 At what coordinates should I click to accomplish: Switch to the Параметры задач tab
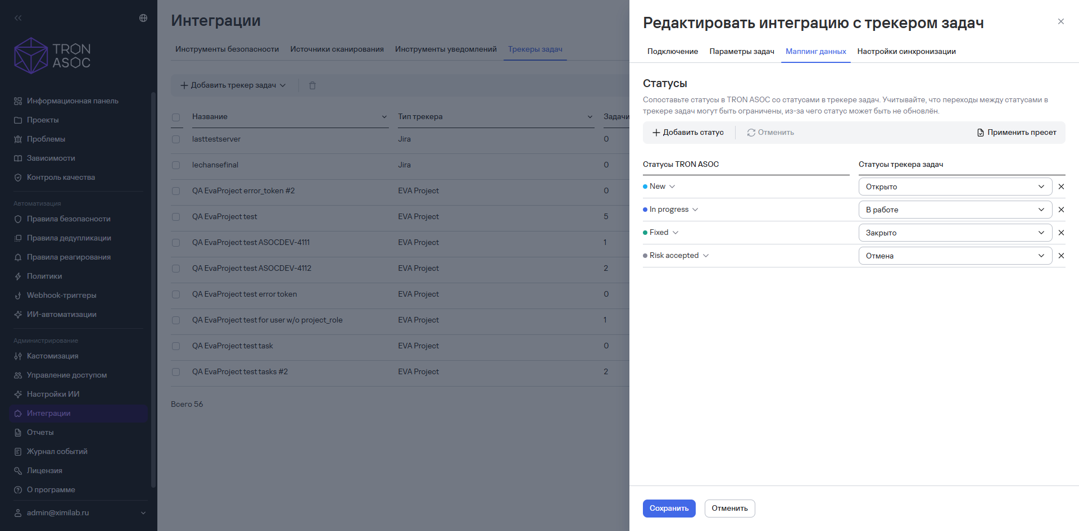click(x=742, y=51)
